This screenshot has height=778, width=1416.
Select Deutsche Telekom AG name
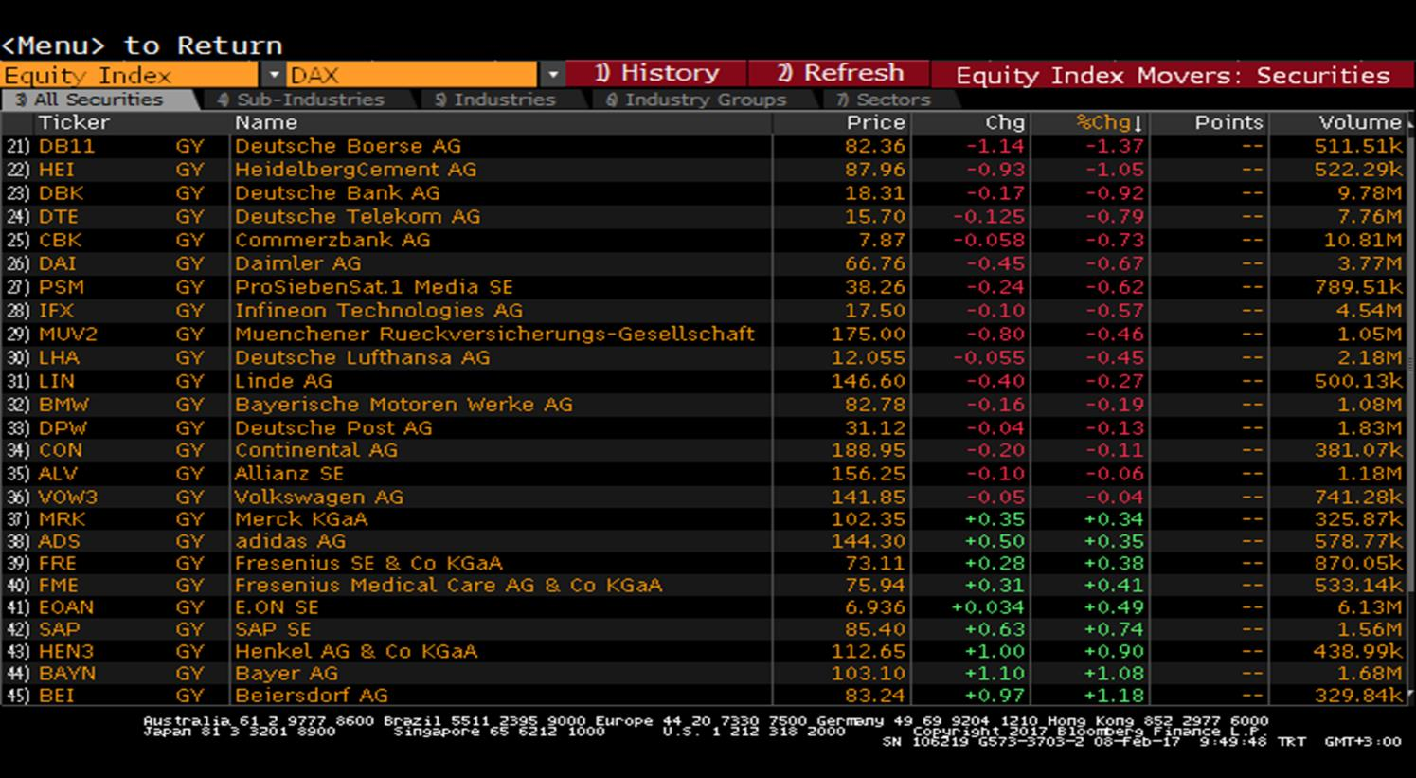tap(358, 216)
